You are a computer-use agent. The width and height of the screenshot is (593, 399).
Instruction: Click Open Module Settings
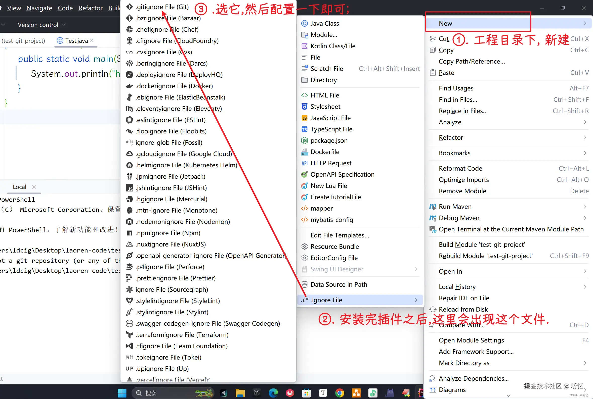471,340
